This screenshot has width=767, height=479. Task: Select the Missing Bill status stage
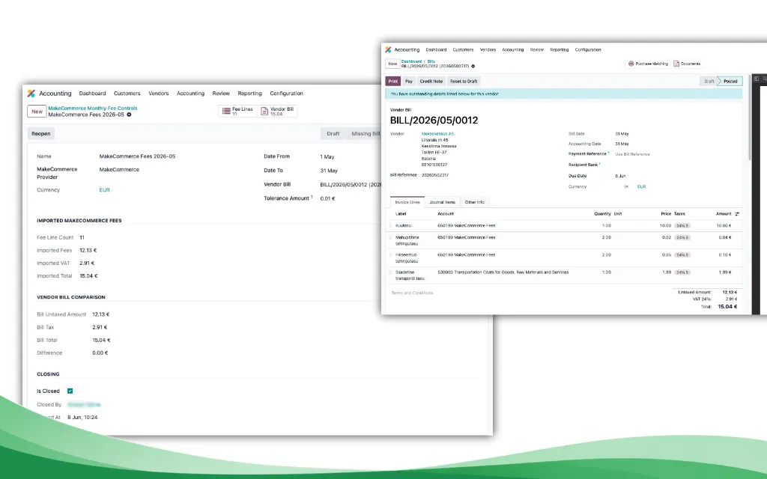[366, 133]
